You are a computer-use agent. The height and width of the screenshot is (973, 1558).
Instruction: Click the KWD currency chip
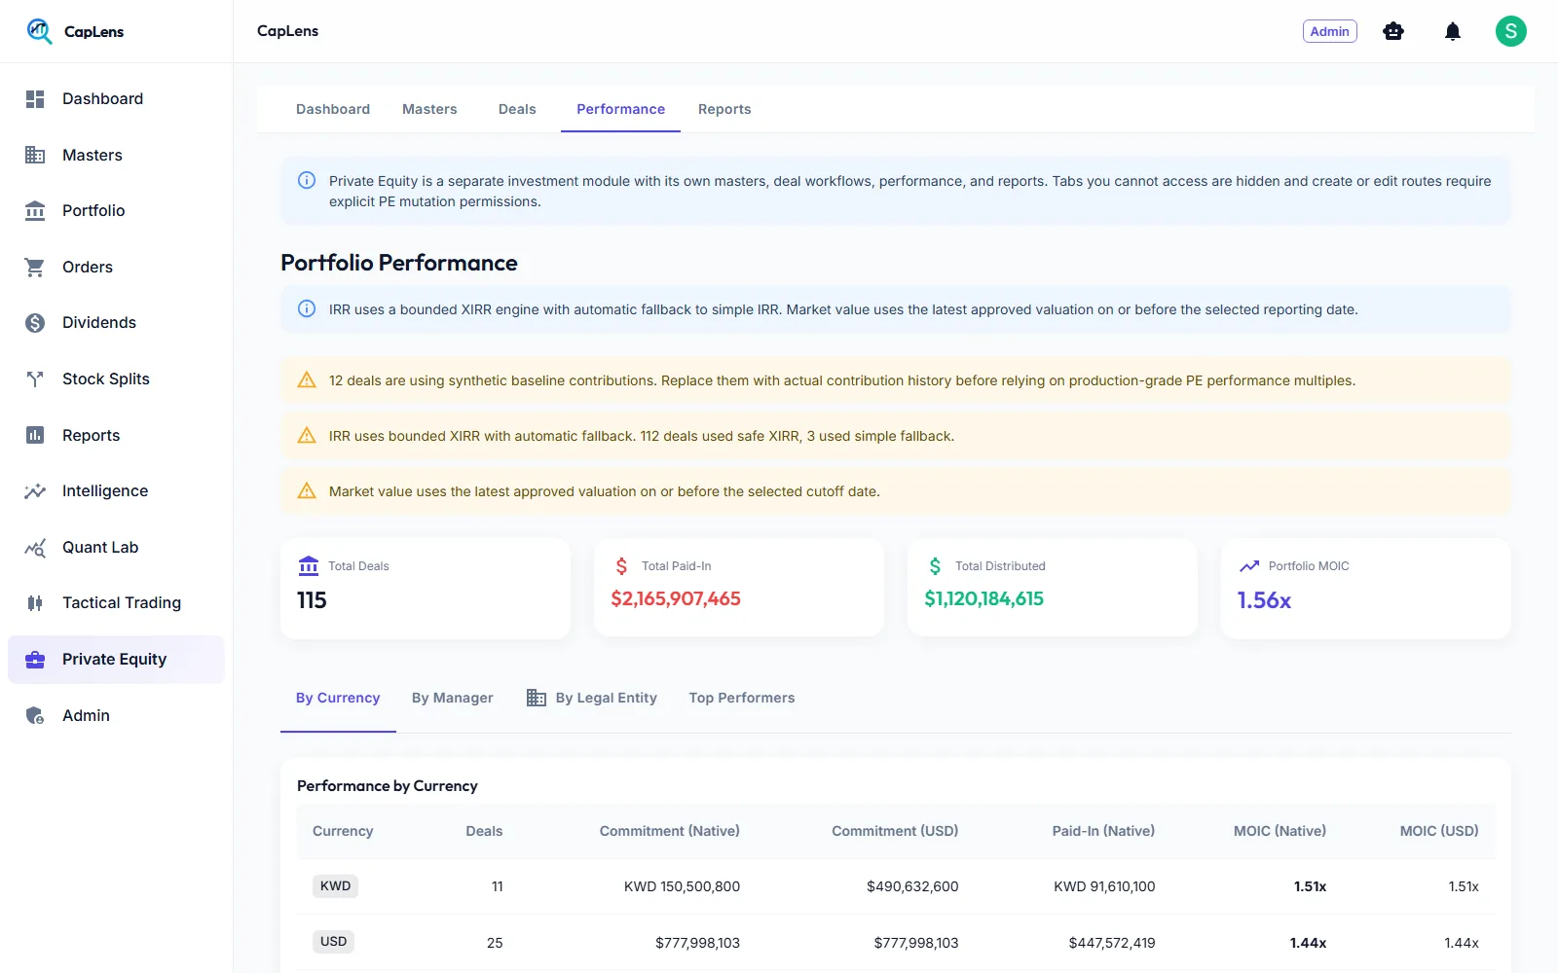click(x=335, y=886)
